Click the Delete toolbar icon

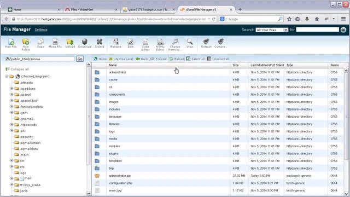pos(100,43)
